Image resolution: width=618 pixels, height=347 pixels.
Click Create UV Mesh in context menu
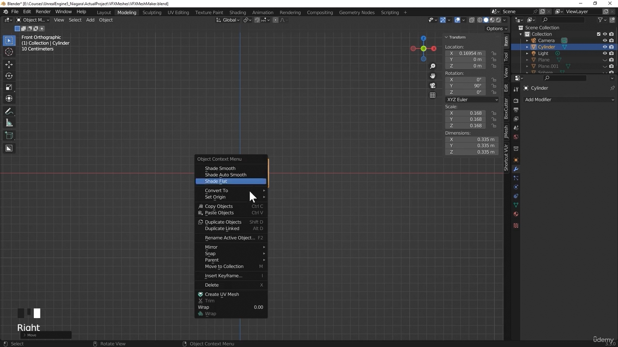(x=222, y=294)
